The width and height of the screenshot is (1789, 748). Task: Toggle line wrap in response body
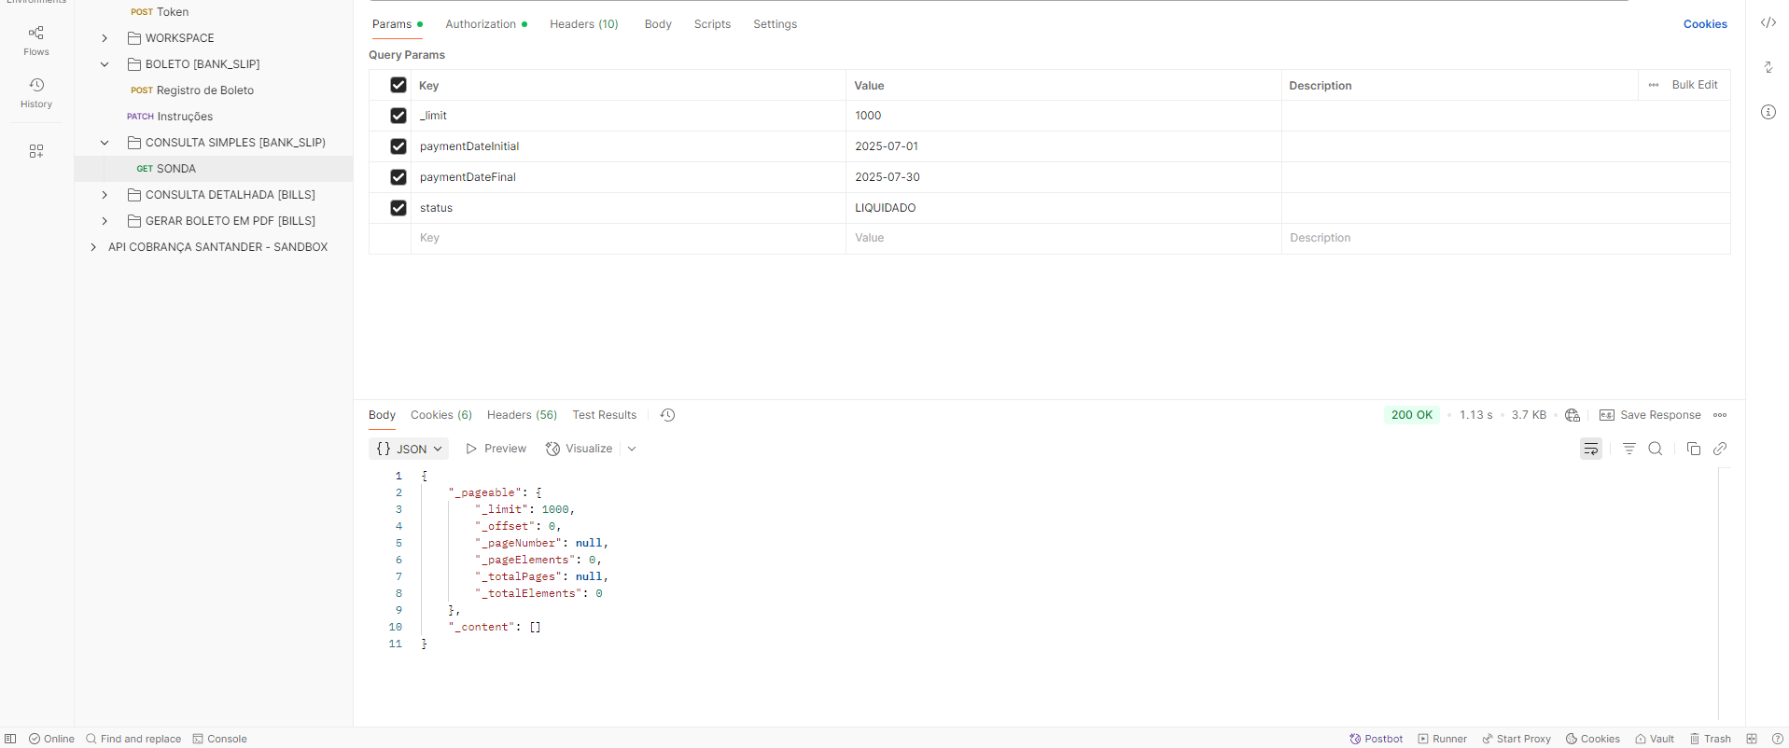pyautogui.click(x=1591, y=449)
